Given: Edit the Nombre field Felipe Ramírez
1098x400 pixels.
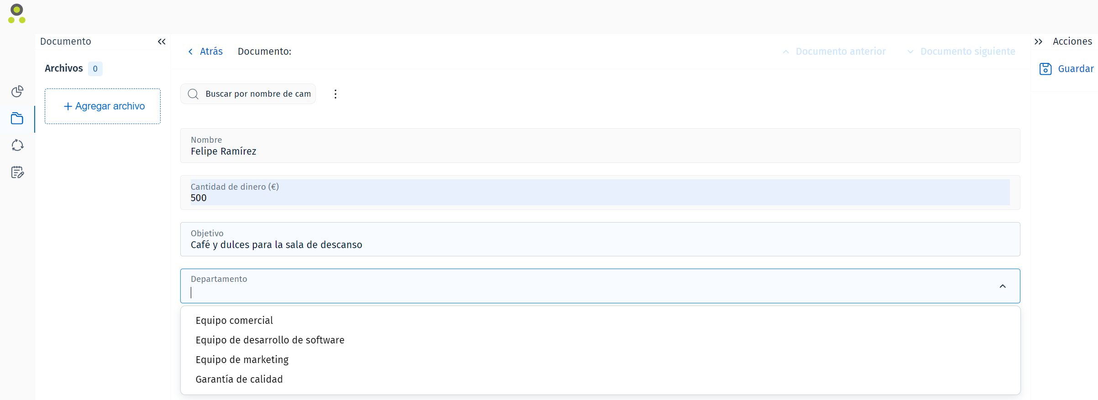Looking at the screenshot, I should tap(600, 145).
